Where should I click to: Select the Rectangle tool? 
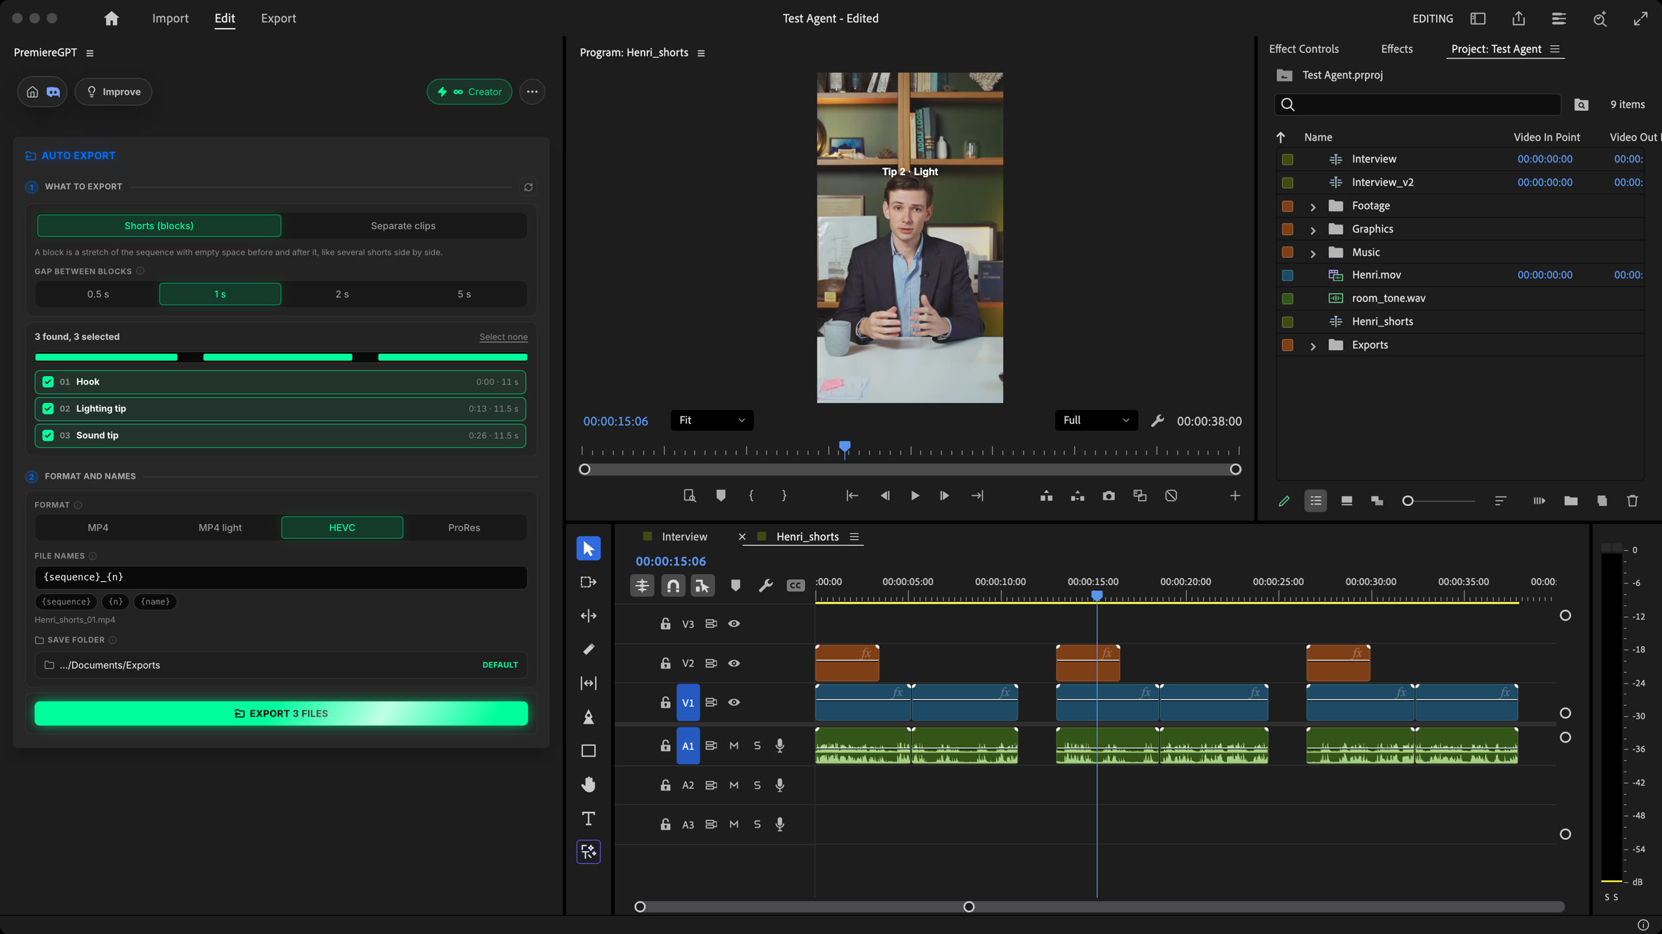[588, 750]
